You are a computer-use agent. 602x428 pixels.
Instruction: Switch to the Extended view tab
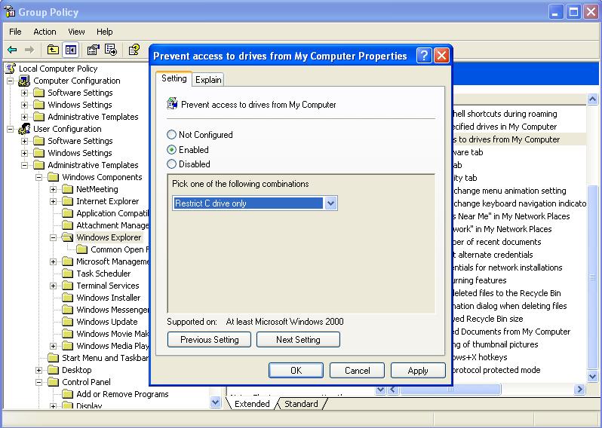[x=252, y=404]
